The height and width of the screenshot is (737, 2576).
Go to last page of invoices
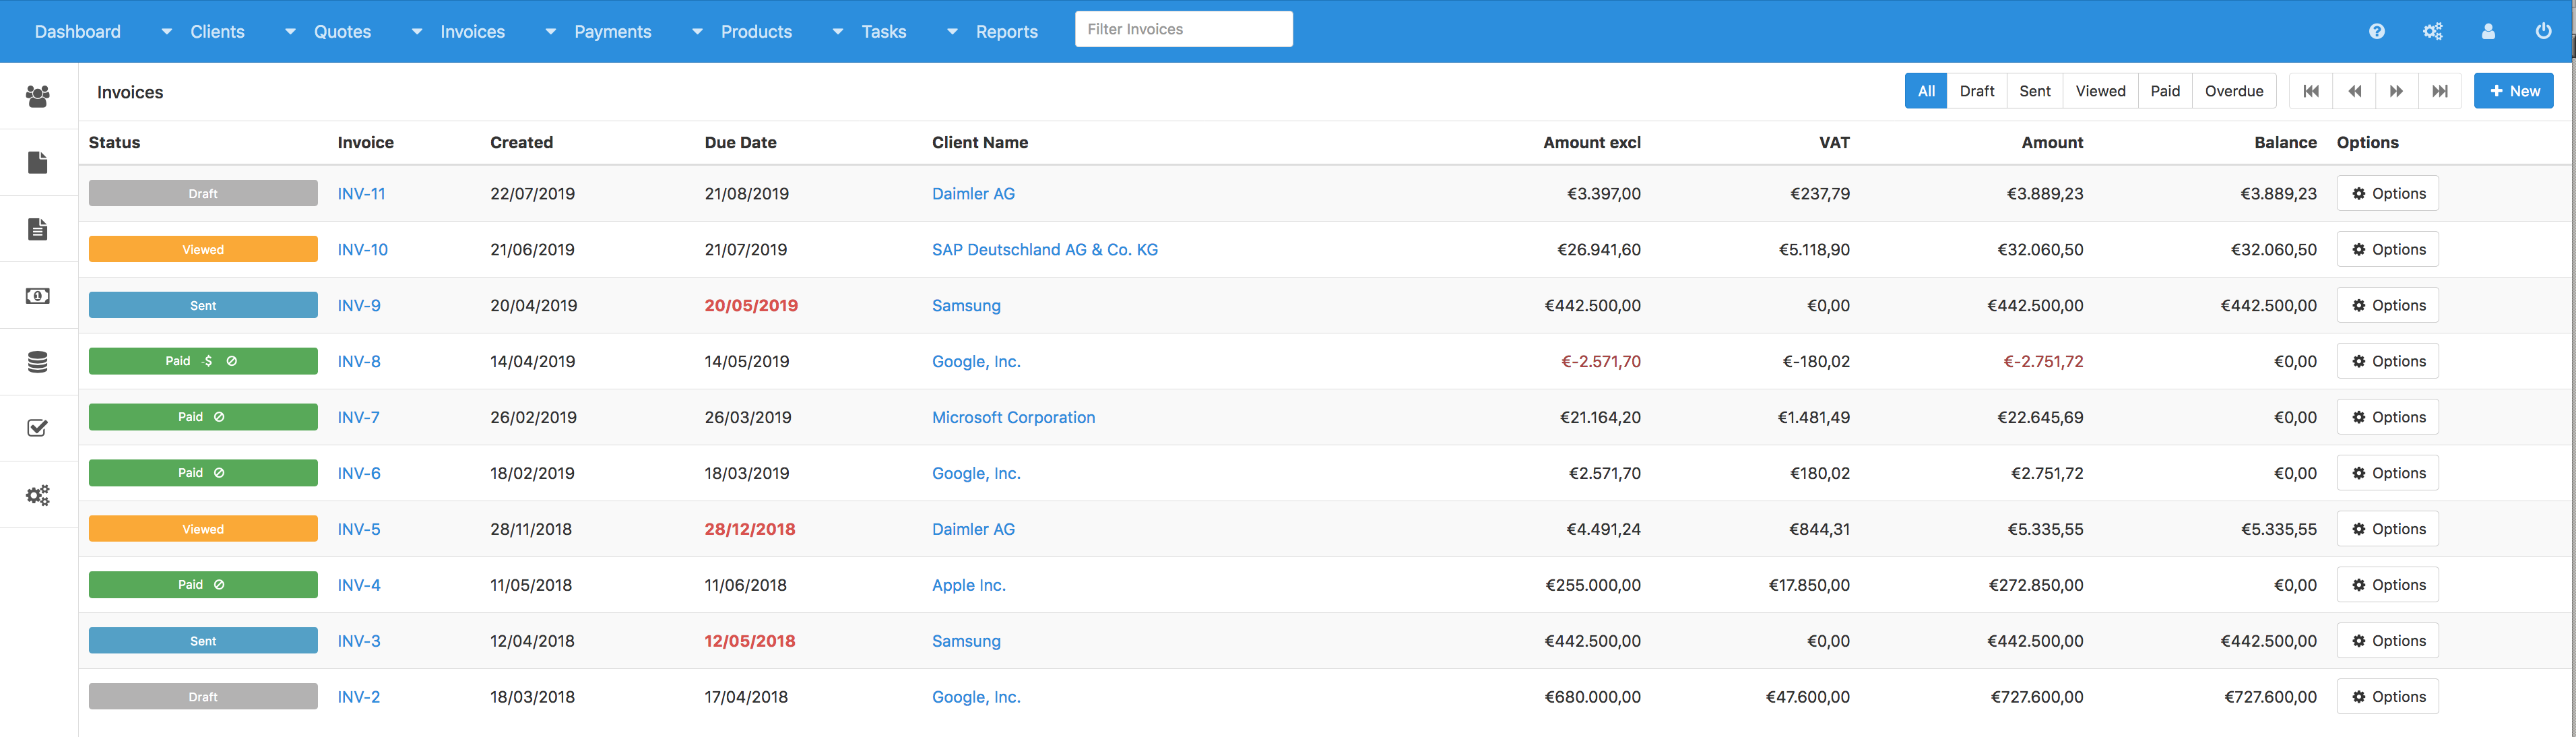(x=2440, y=91)
